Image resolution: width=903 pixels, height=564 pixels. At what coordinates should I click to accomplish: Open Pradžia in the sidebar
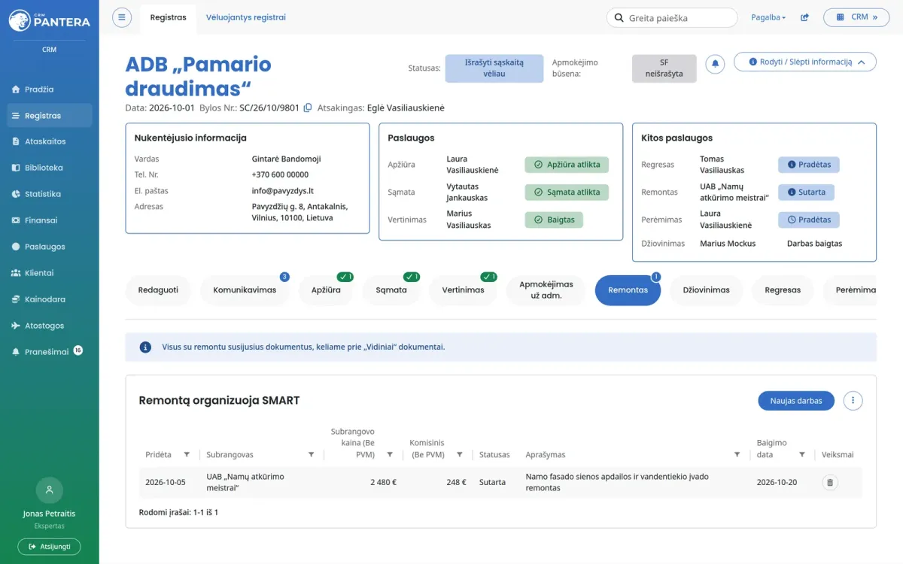[x=50, y=89]
